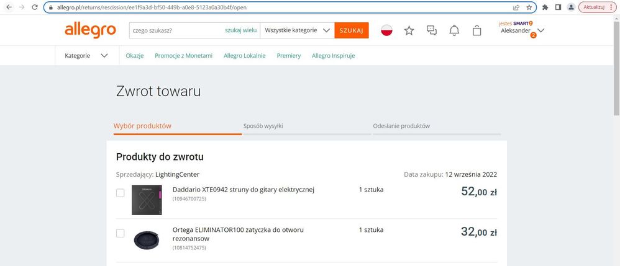The image size is (620, 266).
Task: Click the Polish flag language icon
Action: point(386,30)
